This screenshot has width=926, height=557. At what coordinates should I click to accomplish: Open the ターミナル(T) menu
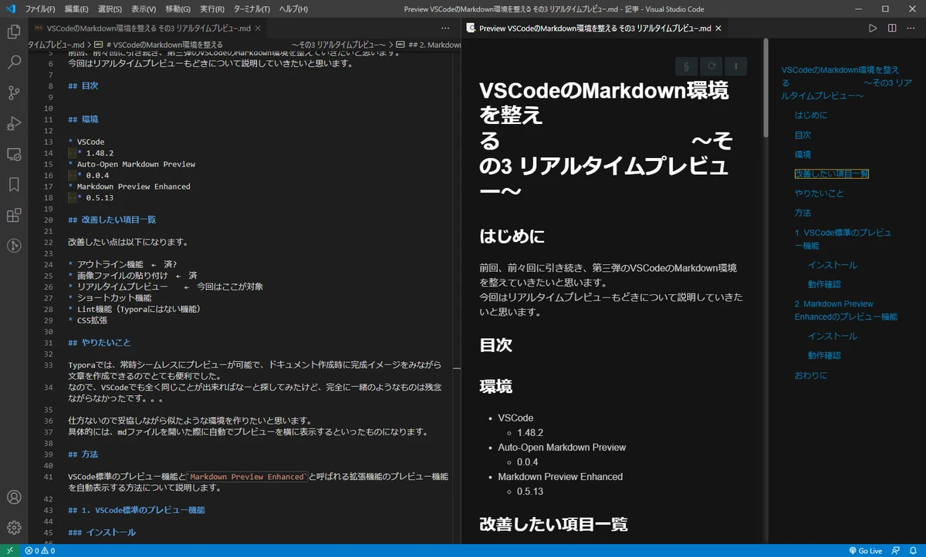(252, 8)
